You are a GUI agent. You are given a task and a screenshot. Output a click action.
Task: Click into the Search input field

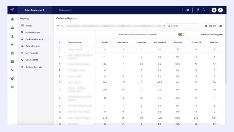tap(182, 26)
